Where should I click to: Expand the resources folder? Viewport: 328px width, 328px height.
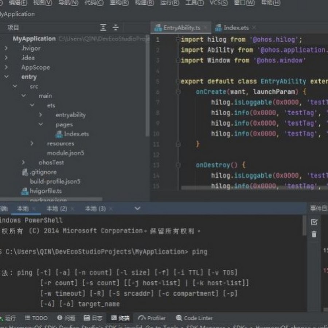[x=32, y=143]
